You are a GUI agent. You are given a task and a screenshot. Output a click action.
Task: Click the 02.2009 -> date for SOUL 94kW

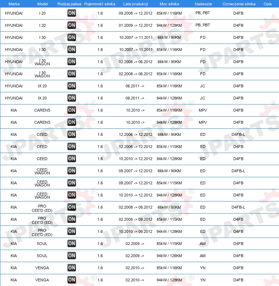coord(135,256)
